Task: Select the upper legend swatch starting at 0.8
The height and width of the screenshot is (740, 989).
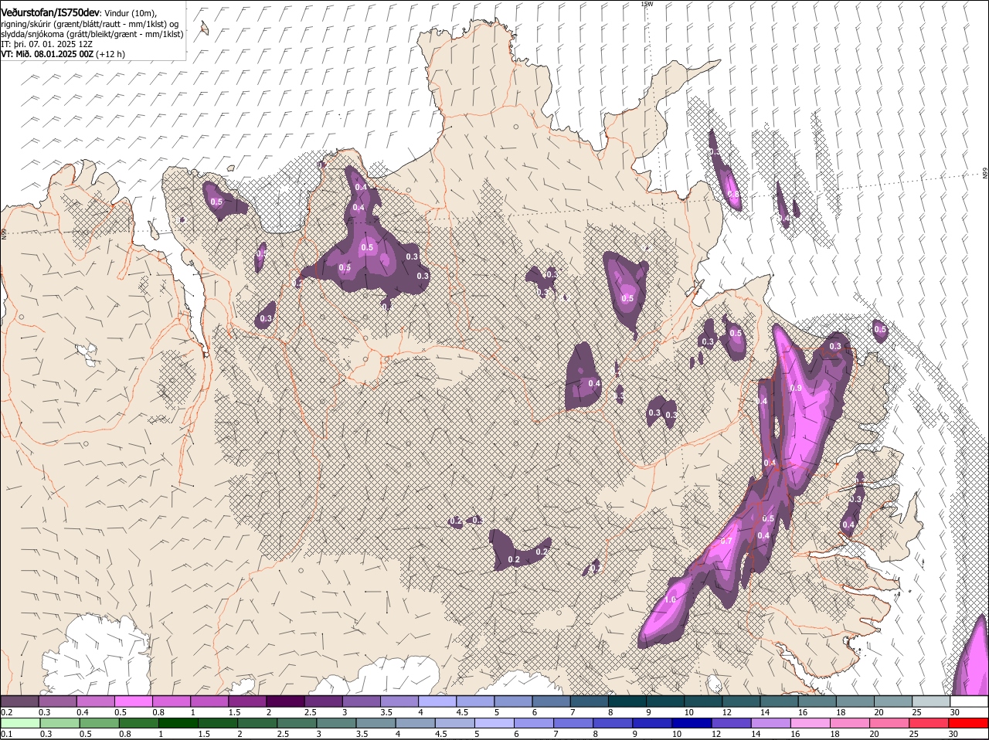Action: pos(172,701)
